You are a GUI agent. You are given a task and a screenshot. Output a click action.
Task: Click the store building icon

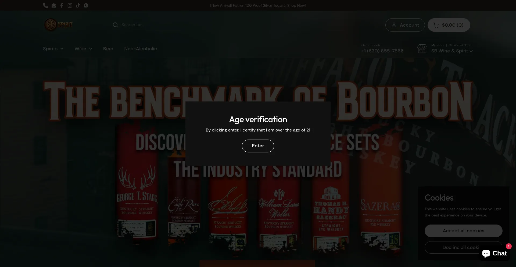coord(422,49)
